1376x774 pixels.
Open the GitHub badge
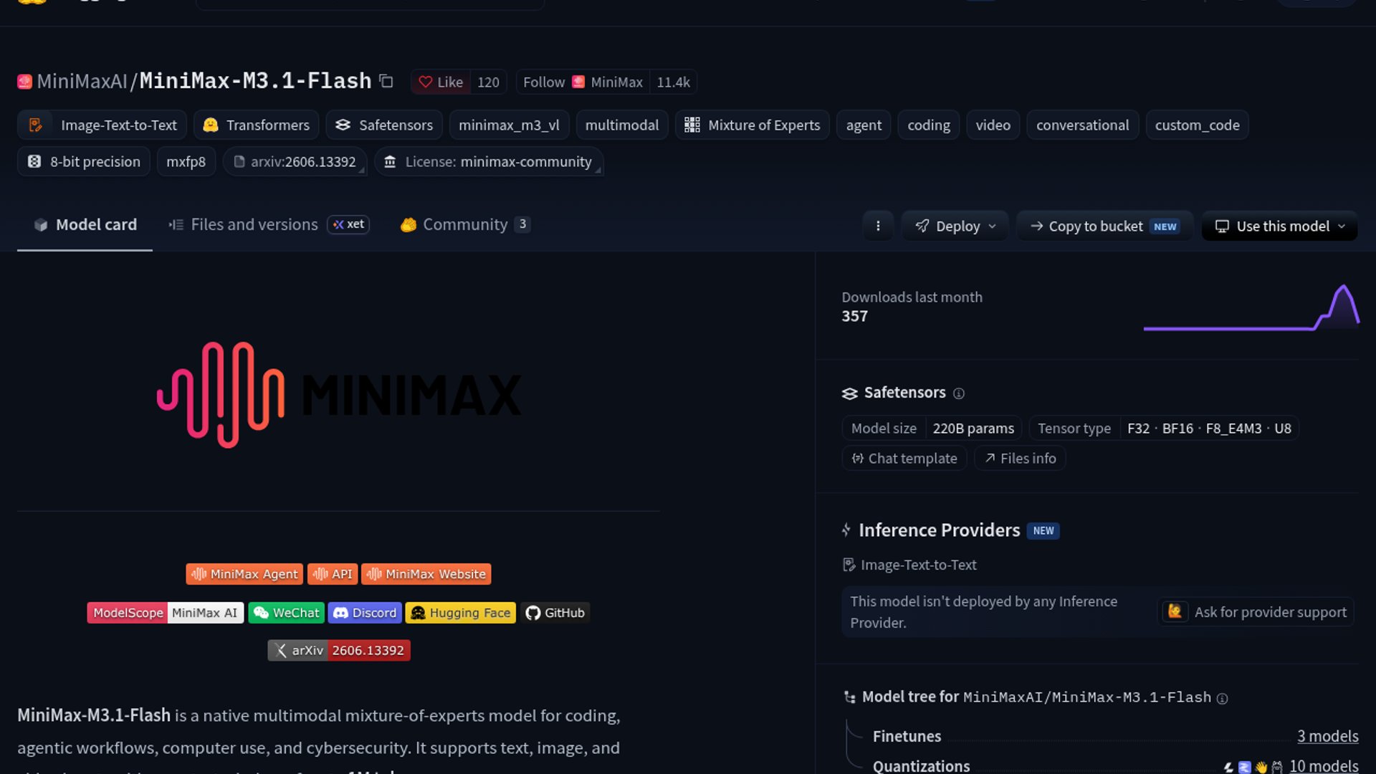(555, 613)
